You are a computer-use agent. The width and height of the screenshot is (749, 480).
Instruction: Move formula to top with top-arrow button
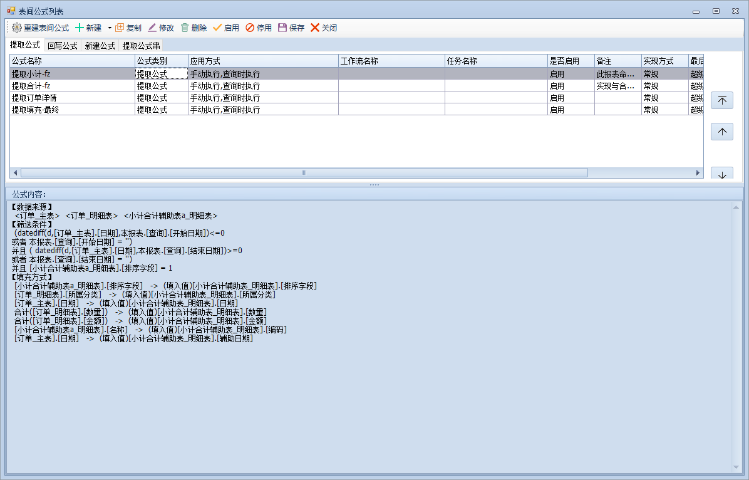click(x=722, y=101)
